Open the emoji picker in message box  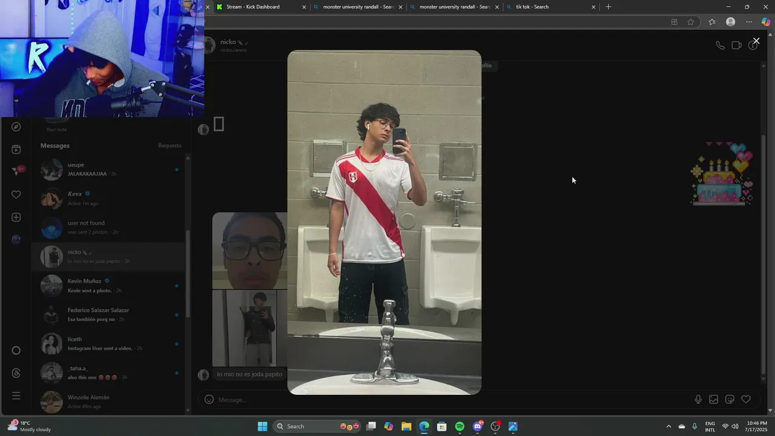click(x=209, y=400)
